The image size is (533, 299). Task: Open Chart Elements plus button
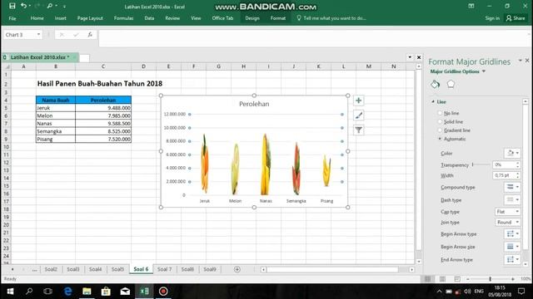click(358, 100)
